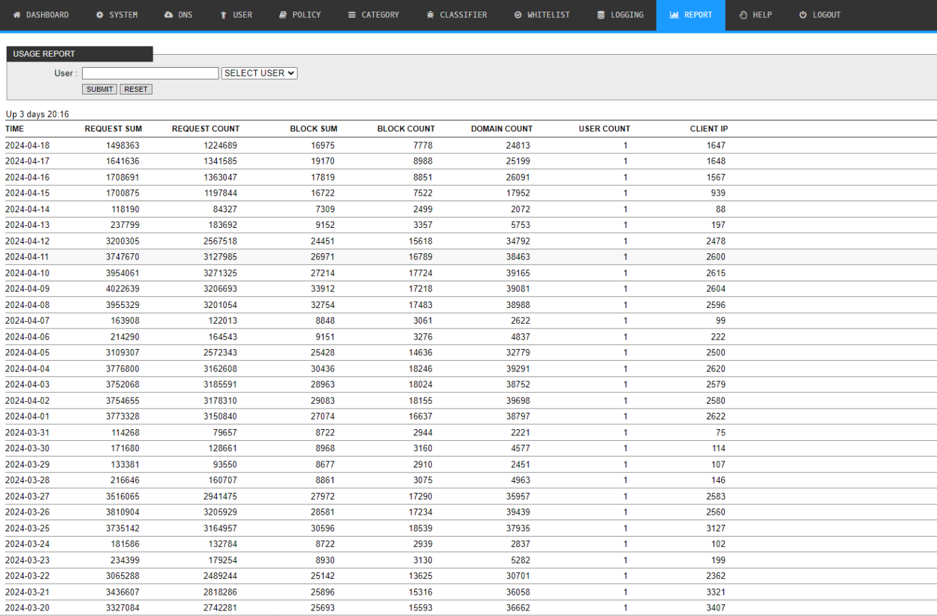The width and height of the screenshot is (937, 616).
Task: Focus the User text input field
Action: coord(151,73)
